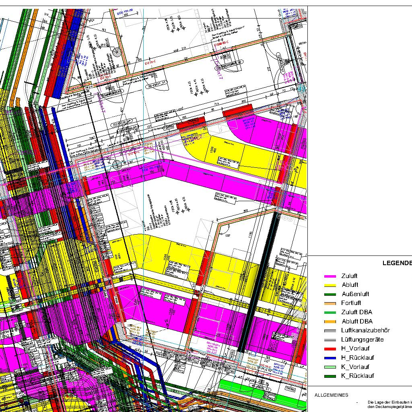Screen dimensions: 412x412
Task: Select the gray Luftkanalzubehör swatch
Action: [330, 331]
